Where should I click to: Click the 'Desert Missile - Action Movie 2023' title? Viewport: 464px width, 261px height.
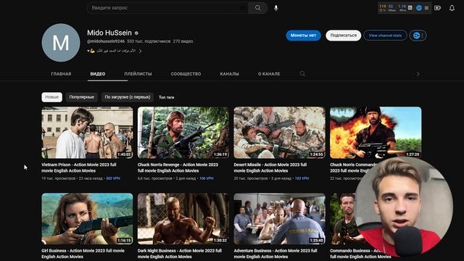click(x=270, y=167)
